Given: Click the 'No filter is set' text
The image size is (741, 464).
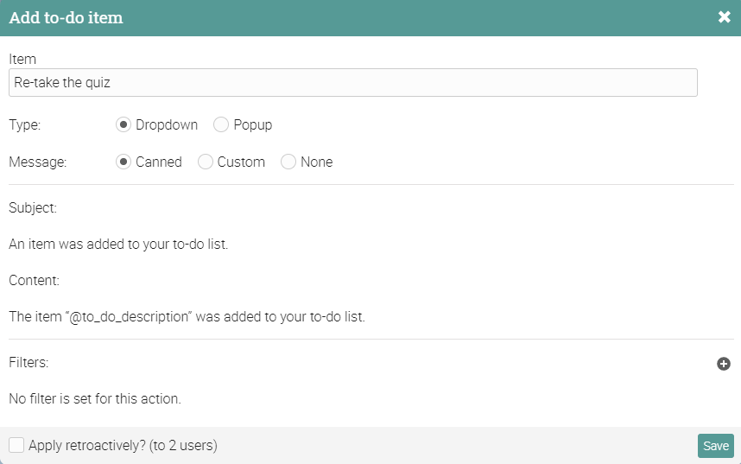Looking at the screenshot, I should click(95, 398).
